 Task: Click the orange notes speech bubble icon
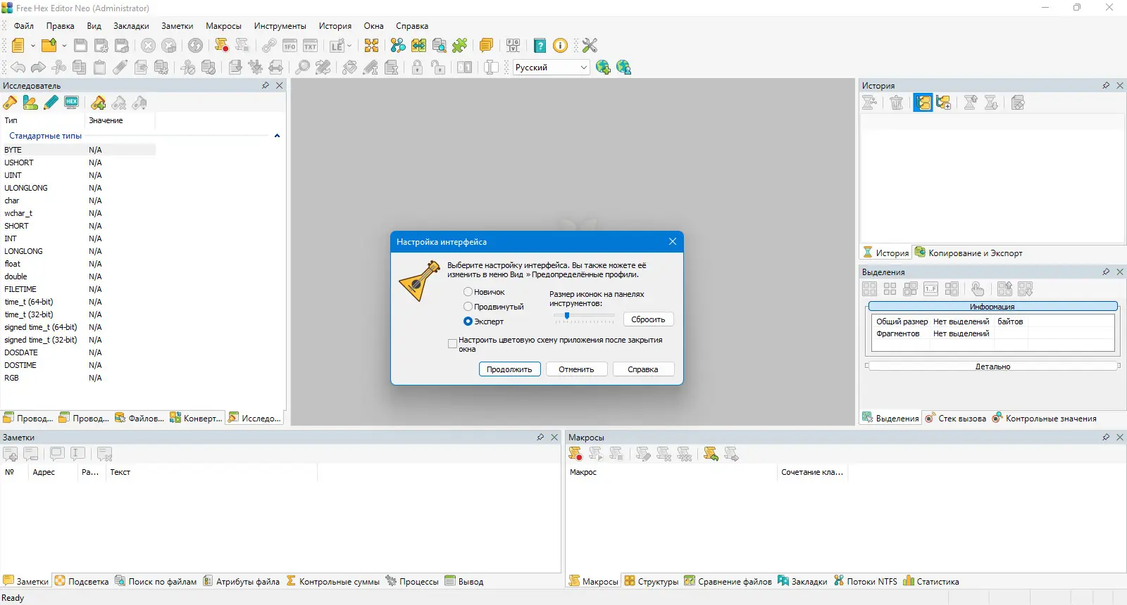486,46
